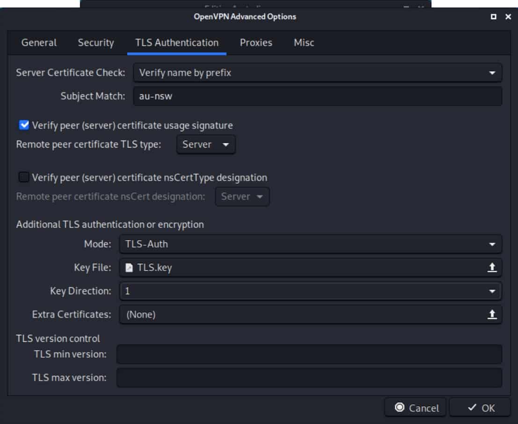The image size is (518, 424).
Task: Click the upload icon in Extra Certificates field
Action: [x=492, y=314]
